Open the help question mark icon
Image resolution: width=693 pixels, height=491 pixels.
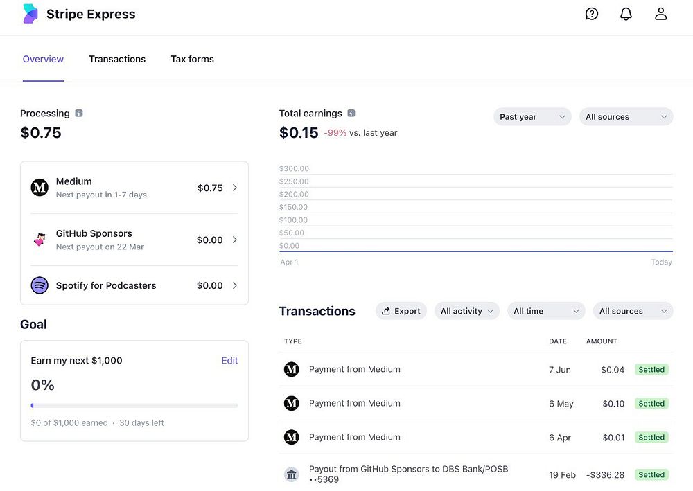pyautogui.click(x=592, y=14)
